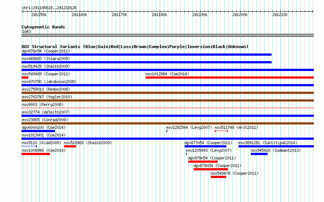Select the nsv468683 (Itsara2009) variant bar
The width and height of the screenshot is (324, 202).
(x=146, y=62)
